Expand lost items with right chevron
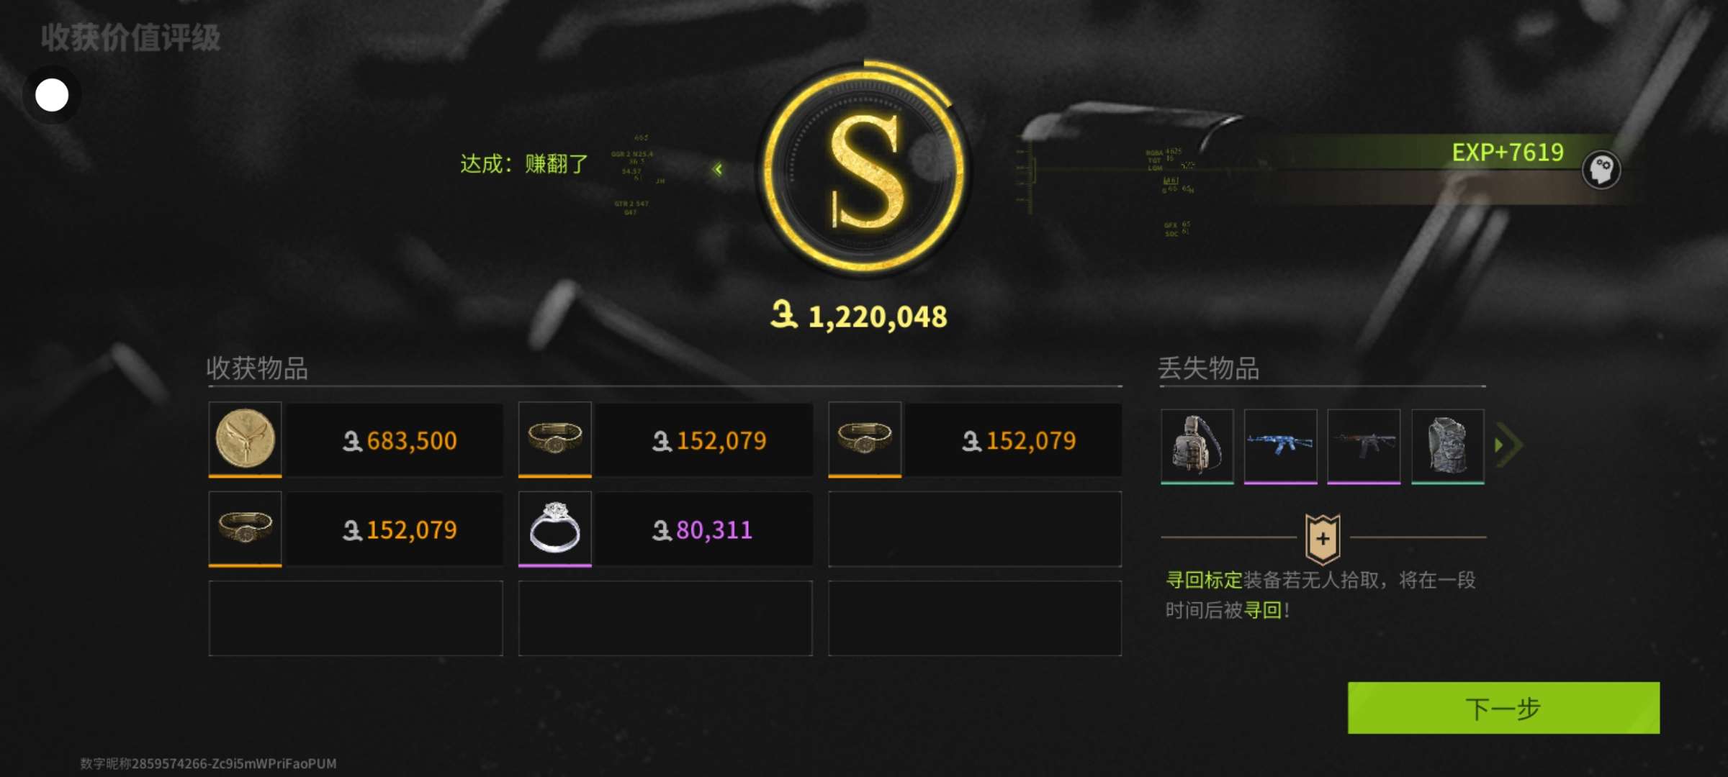Viewport: 1728px width, 777px height. (x=1508, y=445)
